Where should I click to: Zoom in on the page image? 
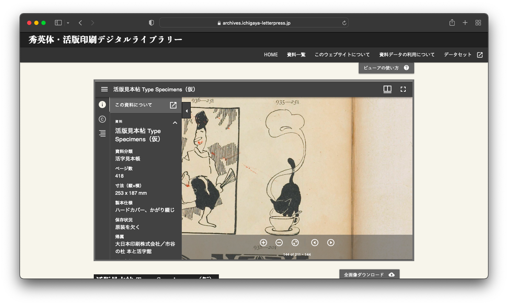(x=263, y=243)
